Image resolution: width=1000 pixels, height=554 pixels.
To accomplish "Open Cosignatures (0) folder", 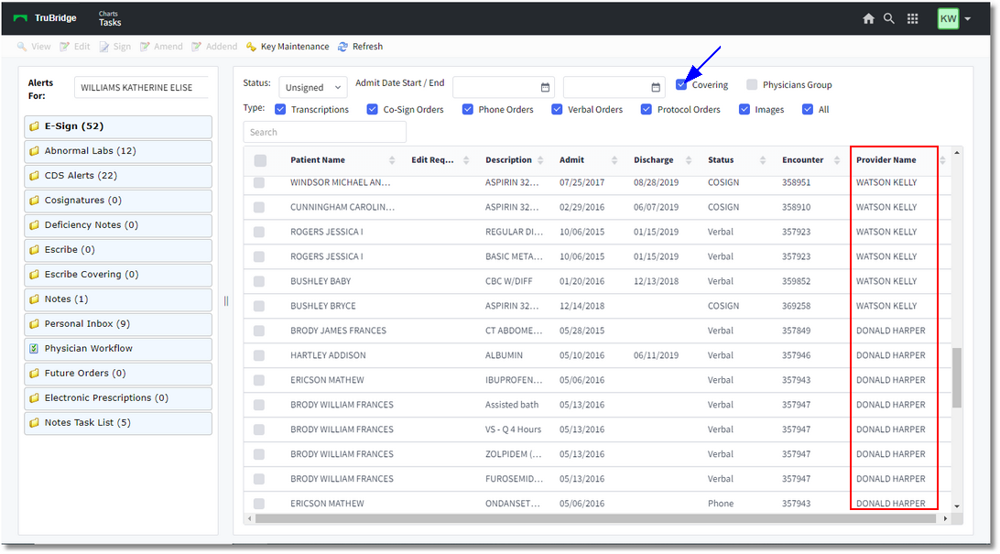I will 118,201.
